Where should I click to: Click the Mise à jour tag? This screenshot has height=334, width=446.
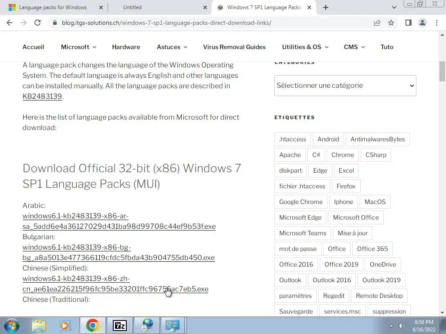[x=352, y=233]
